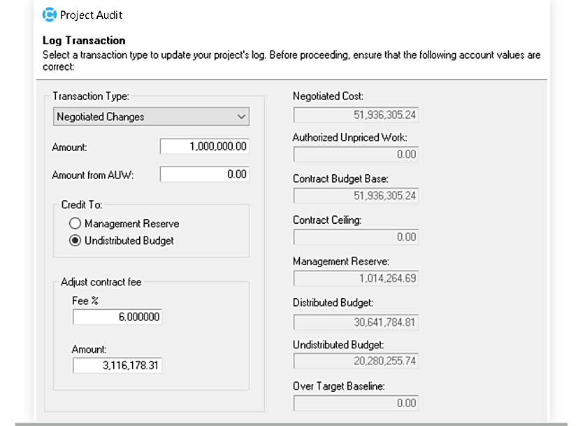Viewport: 585px width, 426px height.
Task: Click the Negotiated Cost value field
Action: pos(356,114)
